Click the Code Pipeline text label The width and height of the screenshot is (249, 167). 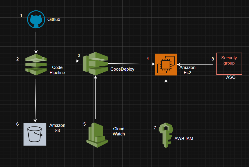click(57, 70)
